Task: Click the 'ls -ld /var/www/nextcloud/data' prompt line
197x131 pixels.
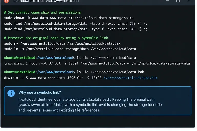Action: [x=70, y=58]
